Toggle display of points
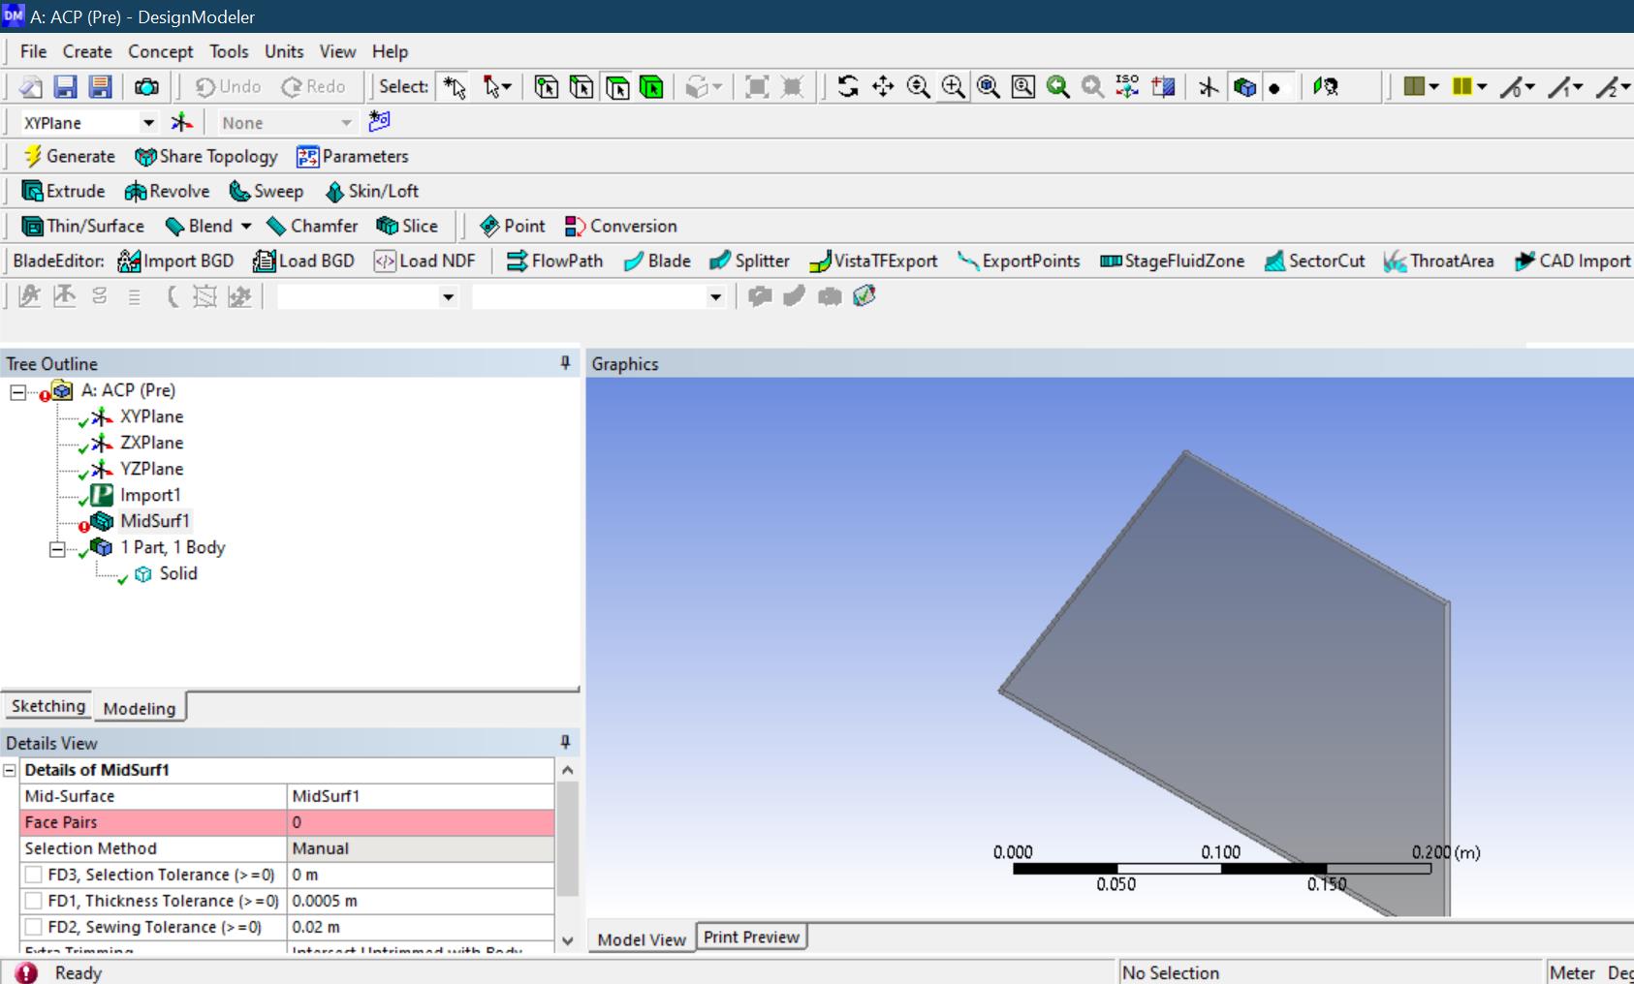Viewport: 1634px width, 984px height. (x=1275, y=87)
